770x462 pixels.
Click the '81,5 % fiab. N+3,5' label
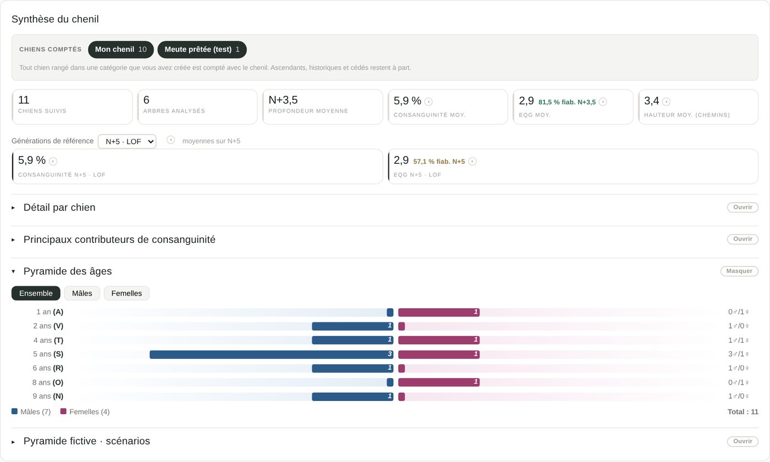tap(567, 102)
